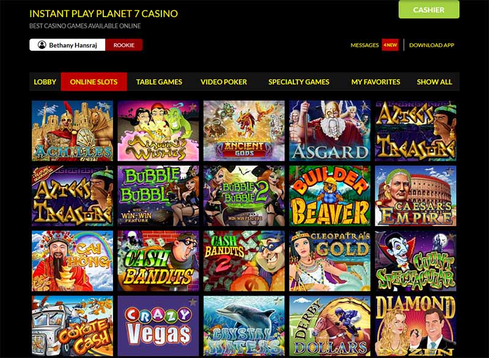Click the user profile avatar icon
The height and width of the screenshot is (358, 489).
click(x=42, y=45)
